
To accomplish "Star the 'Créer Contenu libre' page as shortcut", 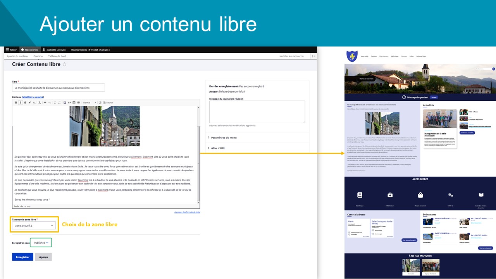I will pyautogui.click(x=65, y=64).
